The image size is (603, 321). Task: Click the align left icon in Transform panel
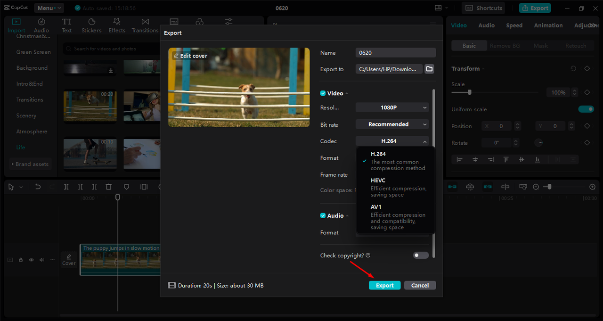[460, 160]
